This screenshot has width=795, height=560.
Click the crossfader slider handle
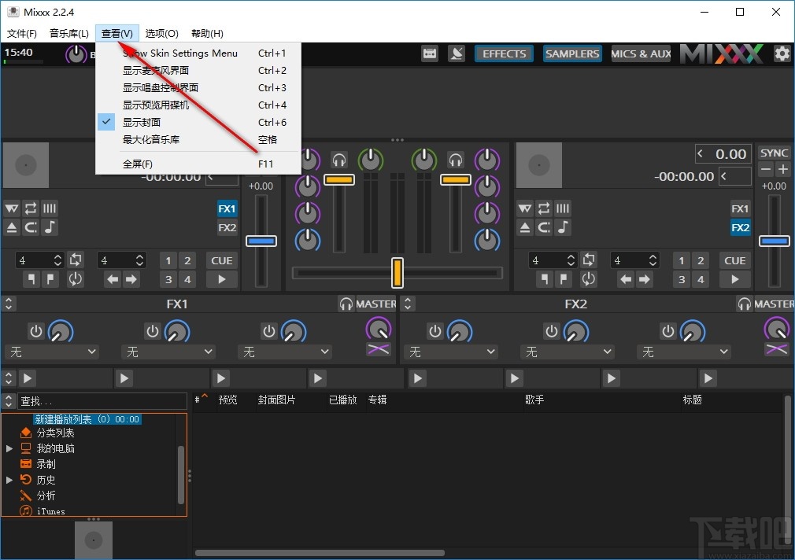pyautogui.click(x=397, y=273)
